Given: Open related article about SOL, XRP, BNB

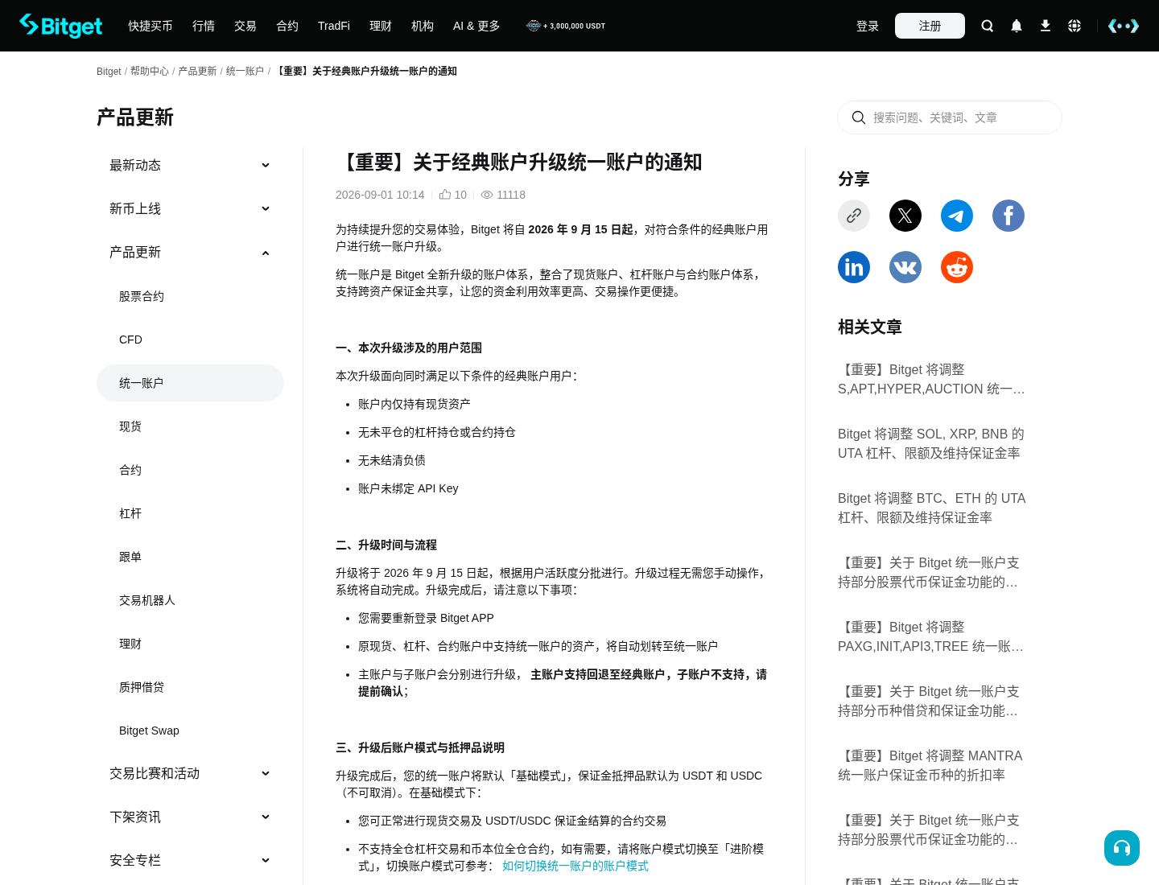Looking at the screenshot, I should (932, 443).
